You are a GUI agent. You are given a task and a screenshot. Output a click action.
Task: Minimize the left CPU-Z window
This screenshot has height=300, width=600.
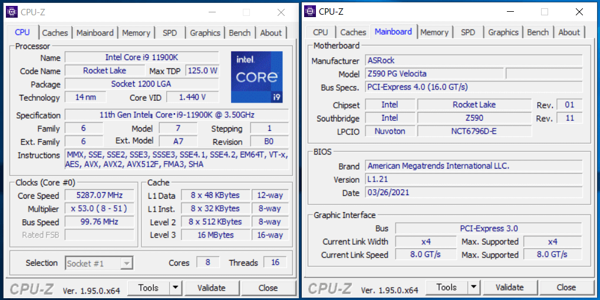tap(212, 12)
